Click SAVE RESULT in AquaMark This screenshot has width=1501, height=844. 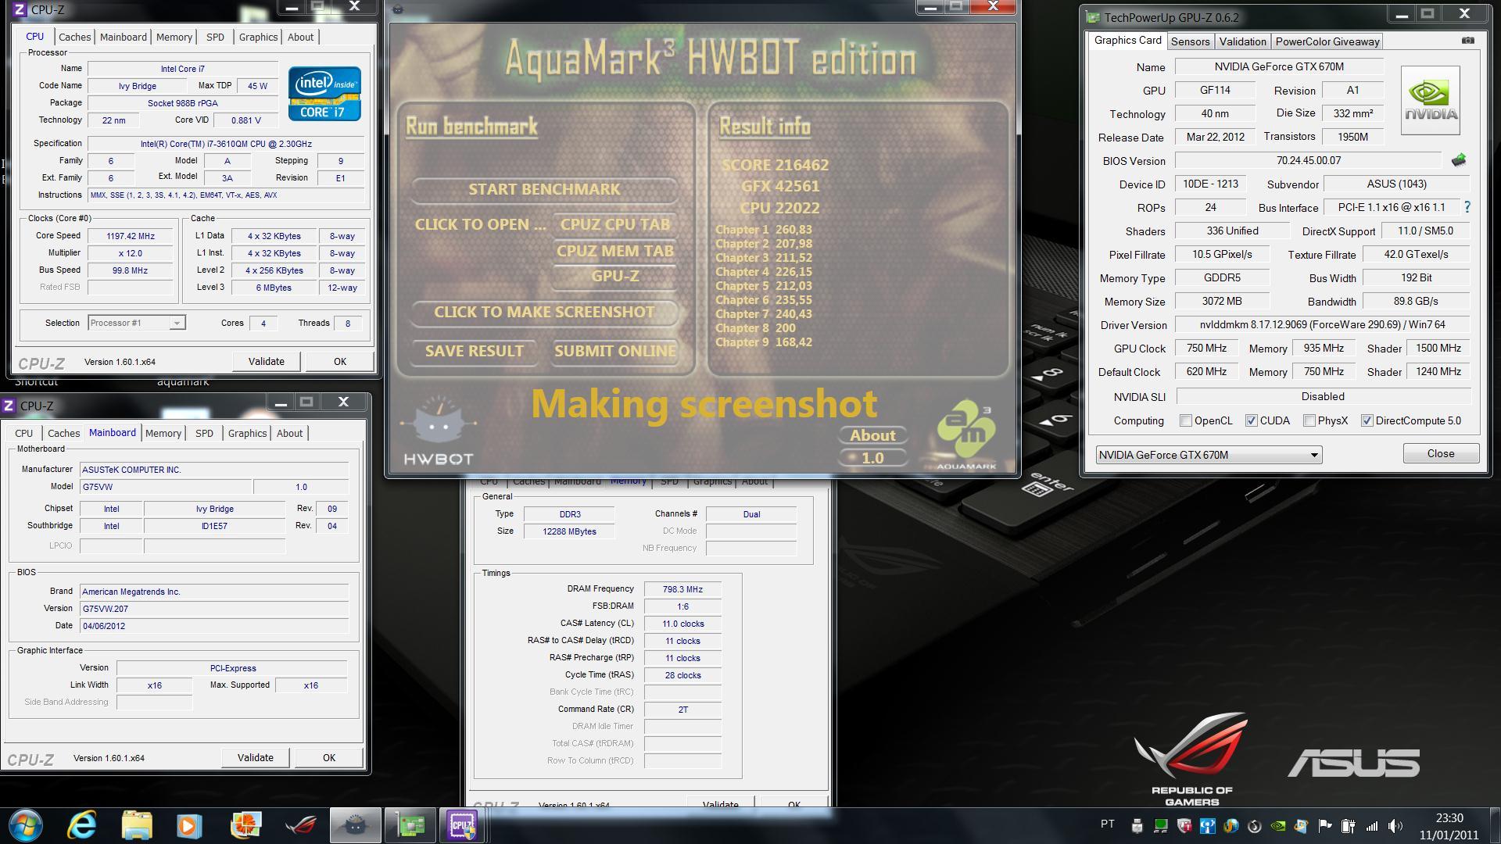475,351
